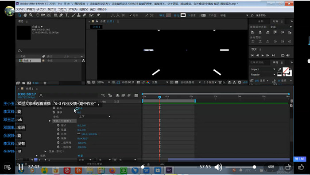Select the Hand tool

coord(25,15)
